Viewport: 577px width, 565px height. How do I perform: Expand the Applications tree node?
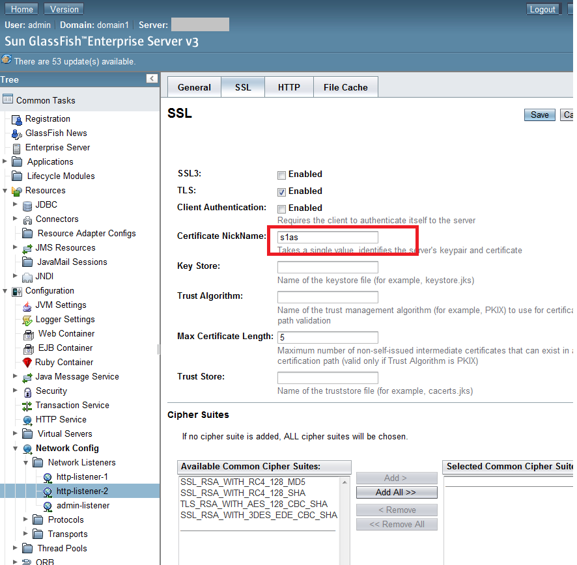5,161
